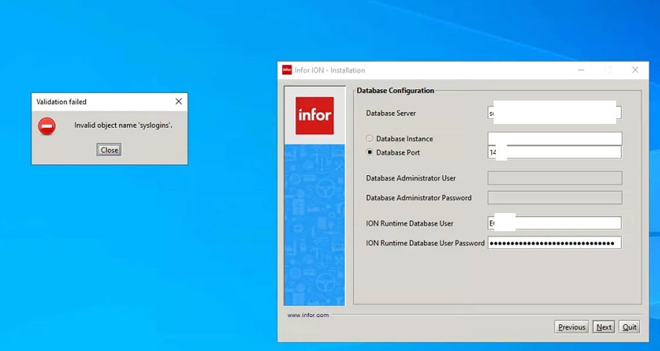
Task: Close the Infor ION Installation window
Action: [x=635, y=70]
